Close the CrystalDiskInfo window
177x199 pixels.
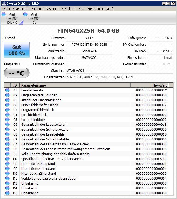tap(173, 4)
